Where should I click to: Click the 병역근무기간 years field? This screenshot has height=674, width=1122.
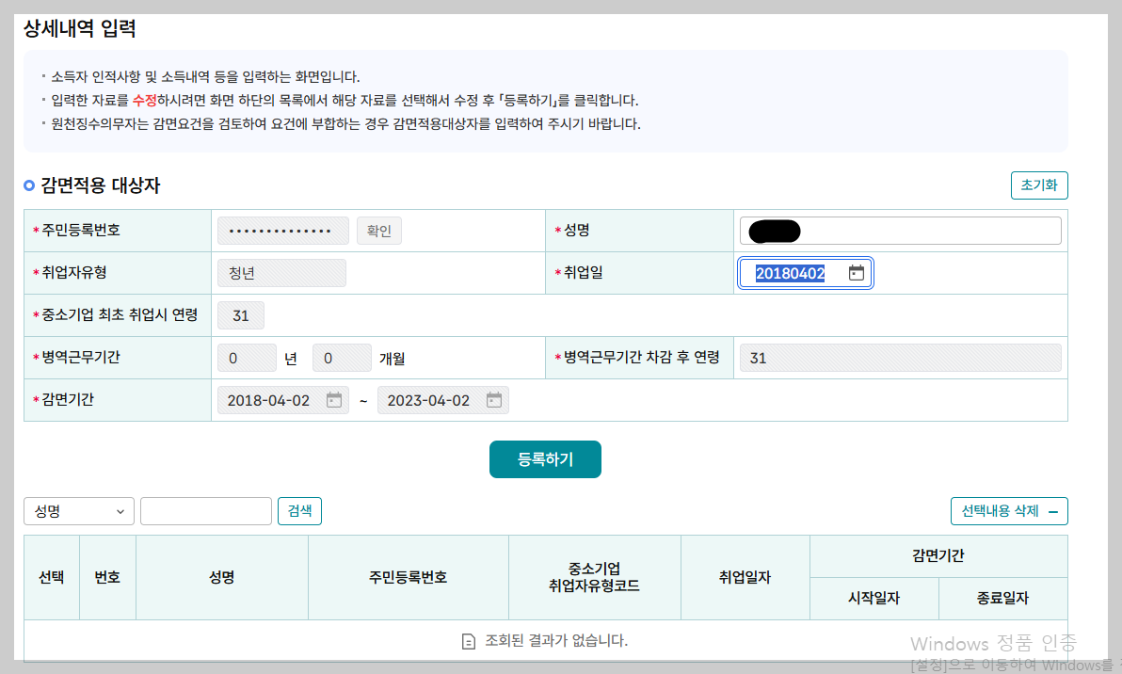pos(247,357)
